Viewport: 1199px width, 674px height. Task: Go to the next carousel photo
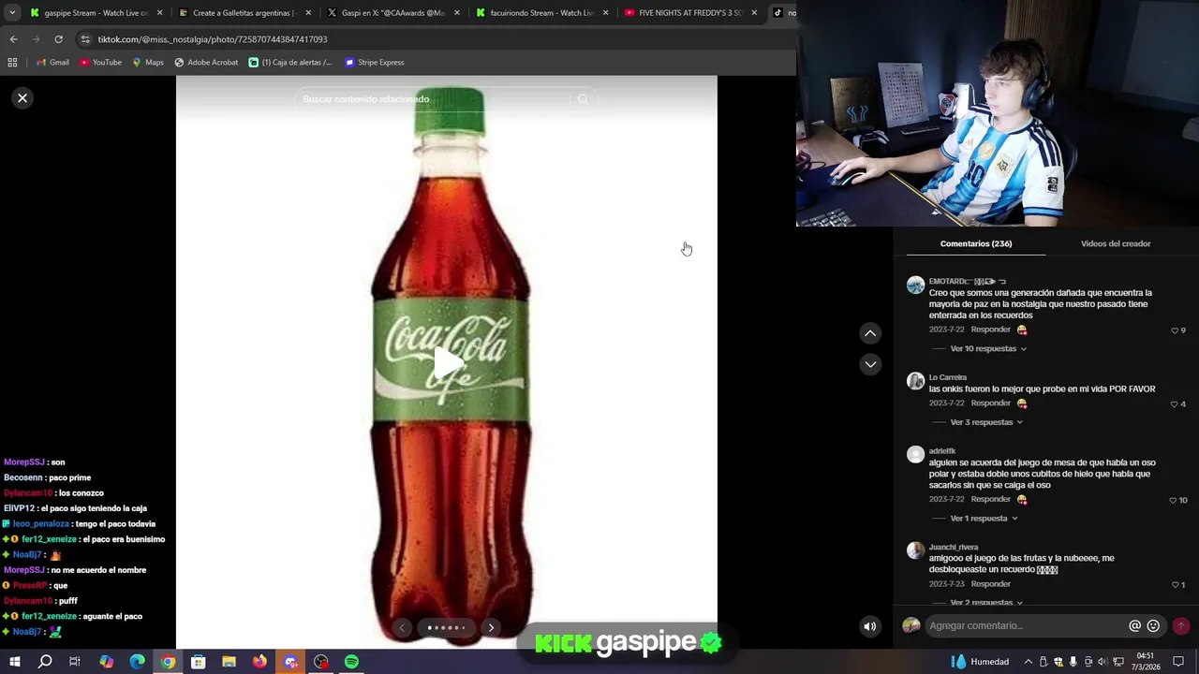pyautogui.click(x=491, y=628)
